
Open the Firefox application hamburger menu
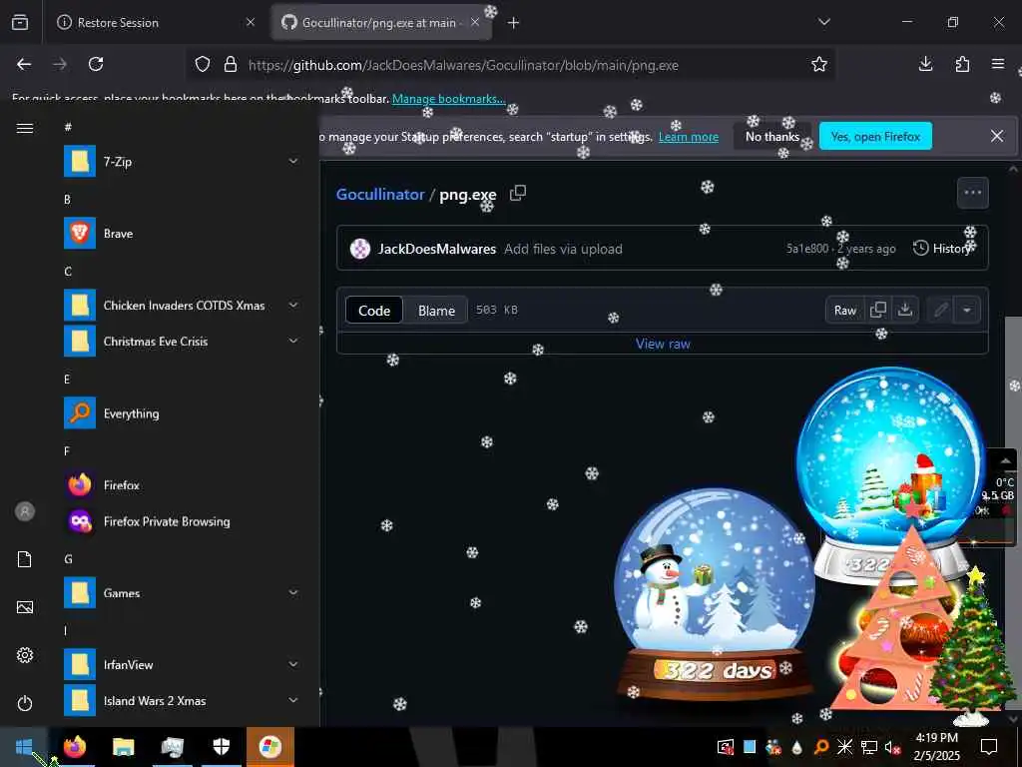[997, 64]
